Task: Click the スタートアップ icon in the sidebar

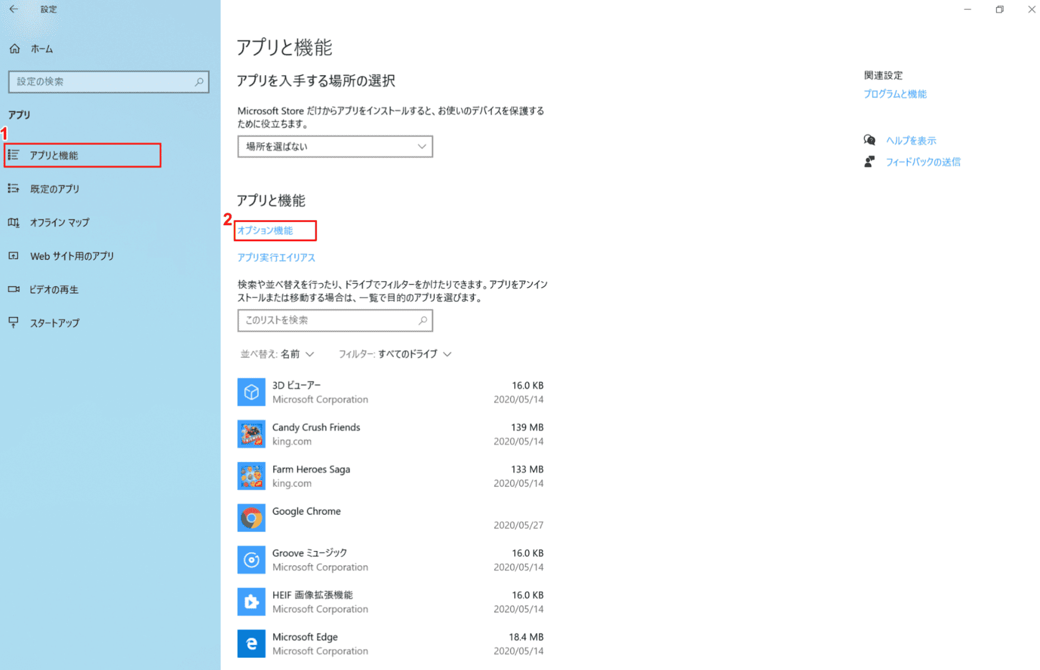Action: tap(14, 323)
